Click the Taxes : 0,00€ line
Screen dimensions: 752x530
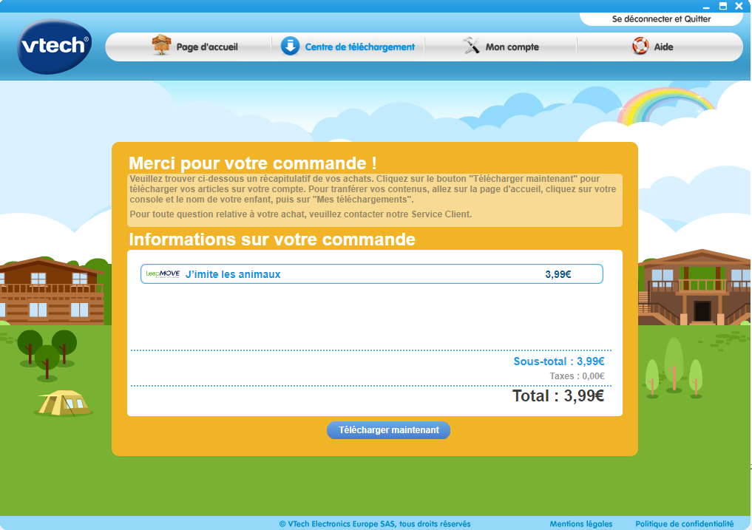click(577, 376)
